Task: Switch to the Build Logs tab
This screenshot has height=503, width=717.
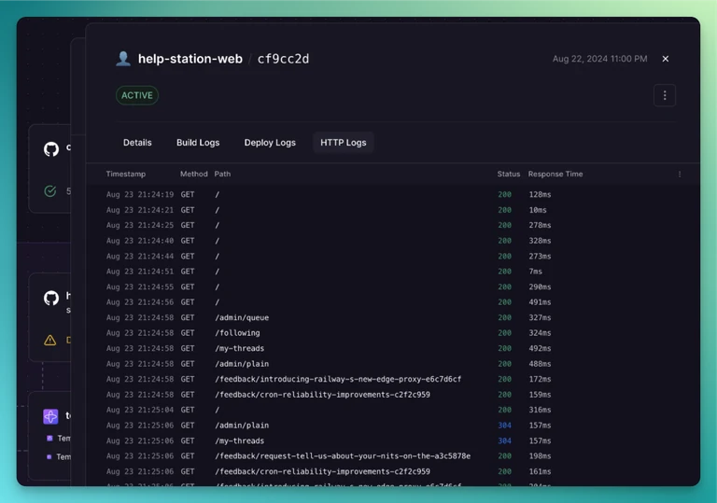Action: 198,143
